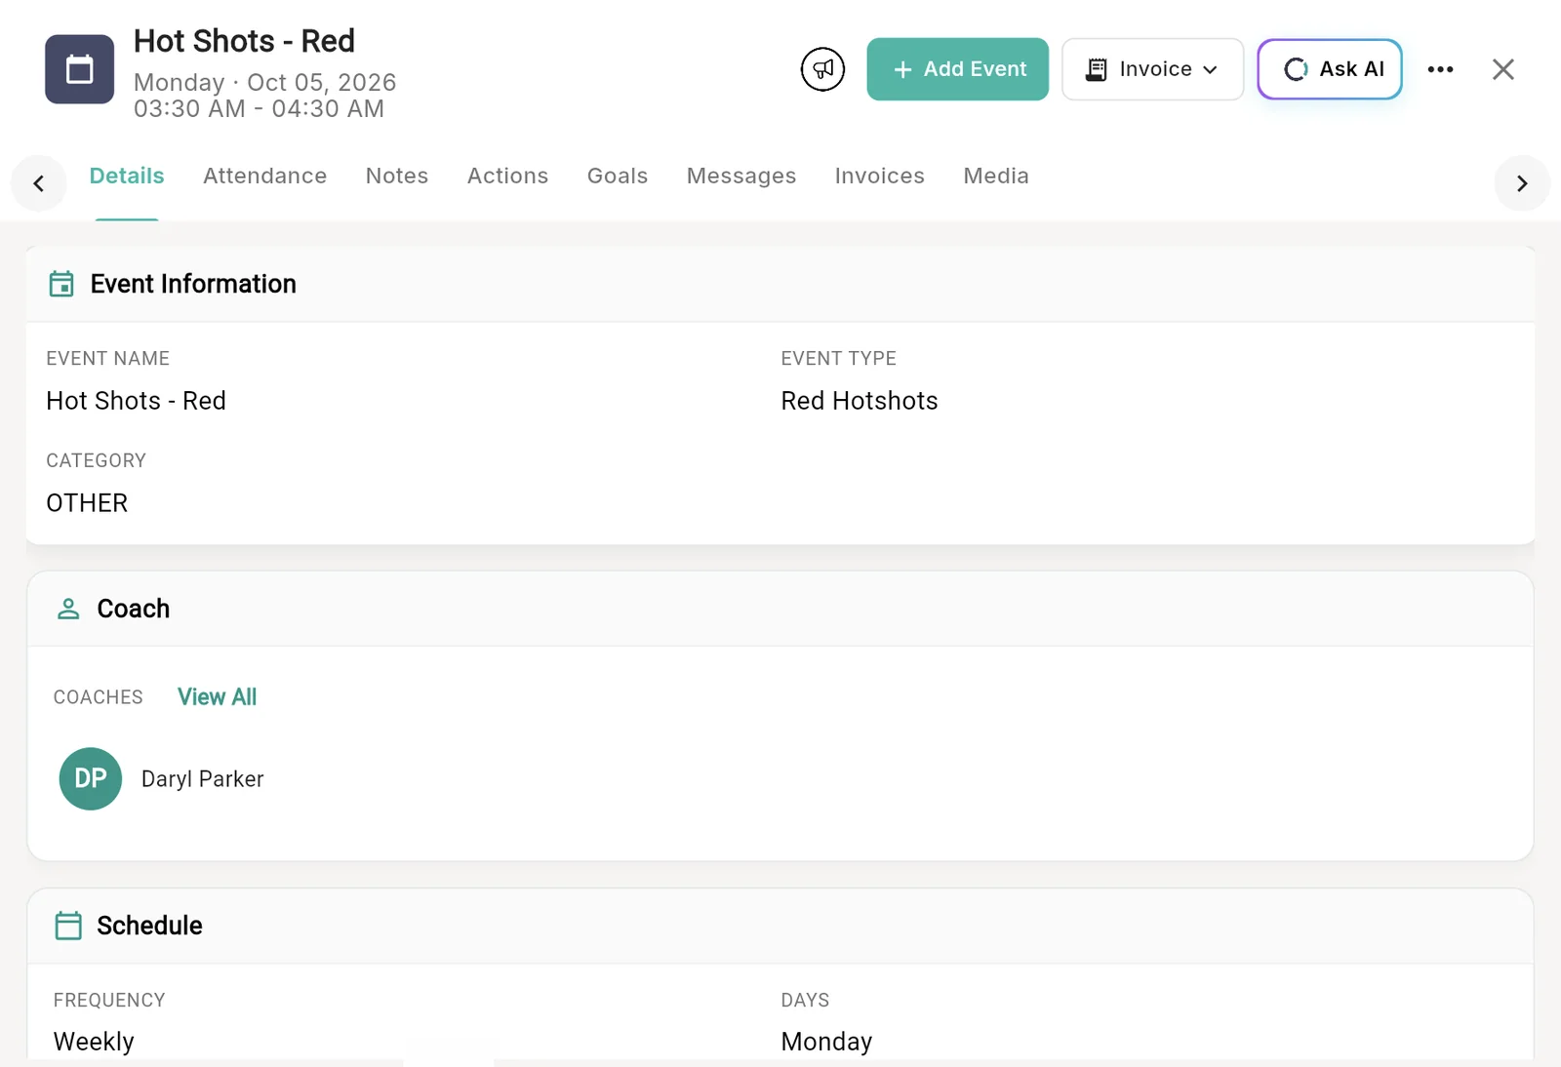The image size is (1561, 1067).
Task: Click the Schedule section calendar icon
Action: 68,926
